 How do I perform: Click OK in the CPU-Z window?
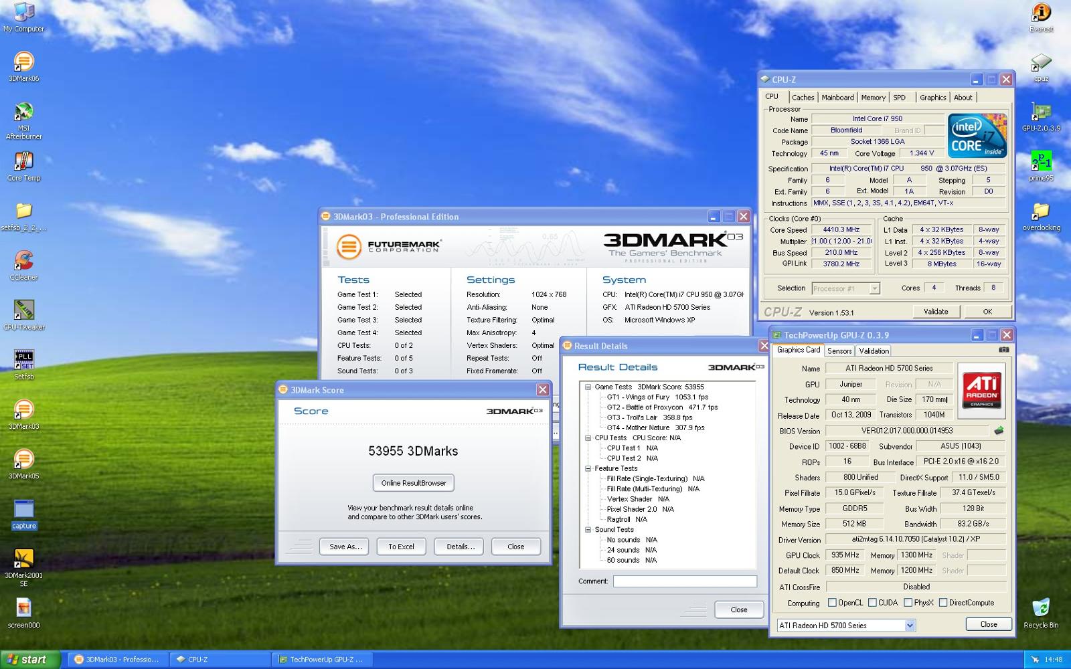pos(987,312)
